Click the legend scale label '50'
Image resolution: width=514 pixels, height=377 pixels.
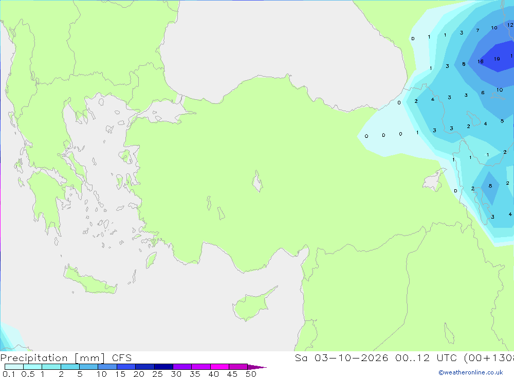pos(251,374)
